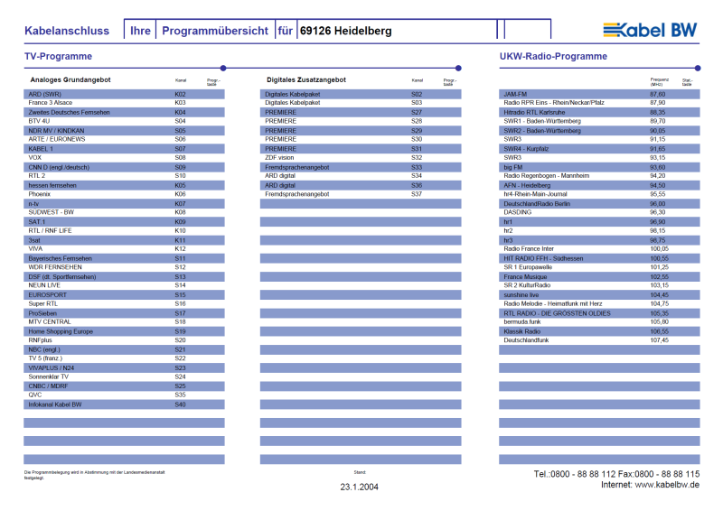Select the RNFplus row
Screen dimensions: 723x511
pyautogui.click(x=124, y=340)
